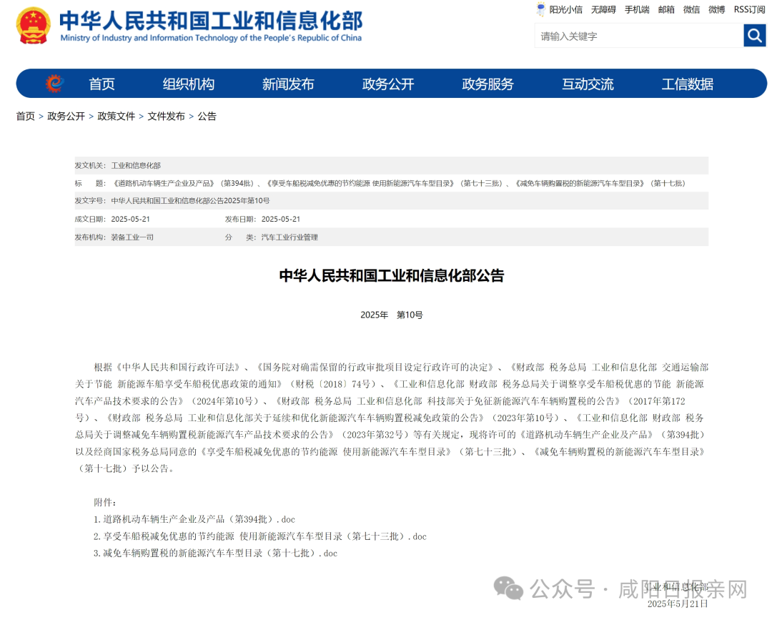772x620 pixels.
Task: Click the 邮箱 mailbox link
Action: tap(666, 9)
